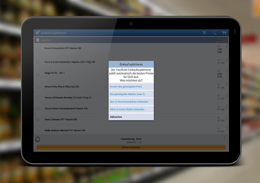
Task: Tap the orange Einkauf optimieren bar
Action: (131, 147)
